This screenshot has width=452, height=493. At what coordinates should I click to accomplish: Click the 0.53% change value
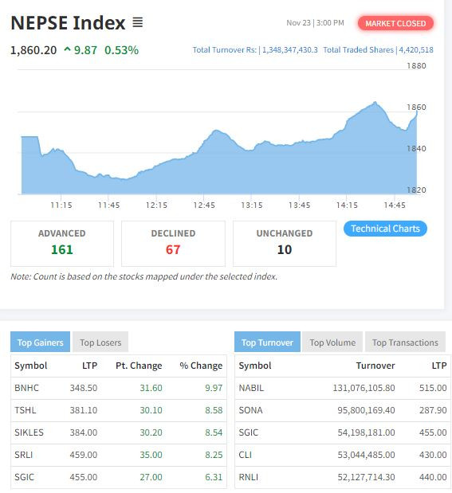(x=121, y=50)
